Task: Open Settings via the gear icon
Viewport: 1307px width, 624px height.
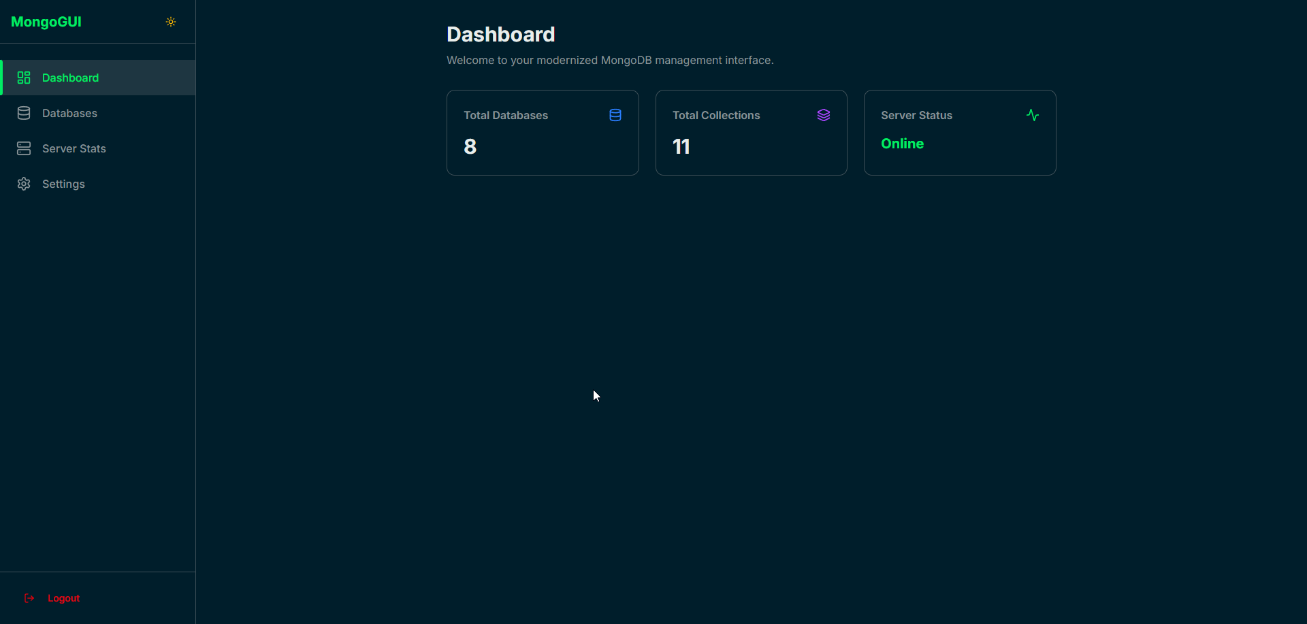Action: tap(25, 184)
